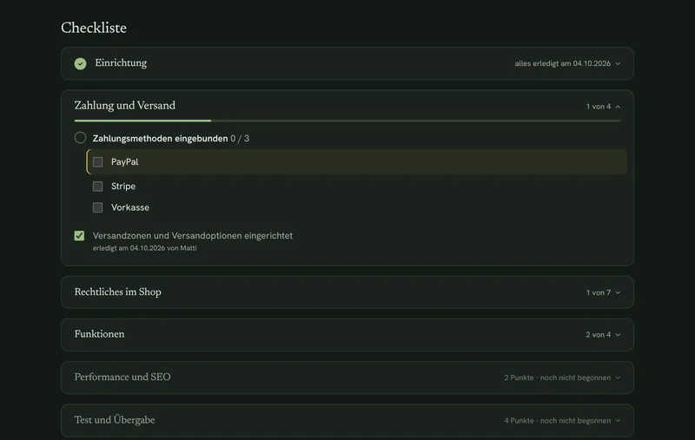Click the Vorkasse label
The width and height of the screenshot is (695, 440).
(x=130, y=207)
